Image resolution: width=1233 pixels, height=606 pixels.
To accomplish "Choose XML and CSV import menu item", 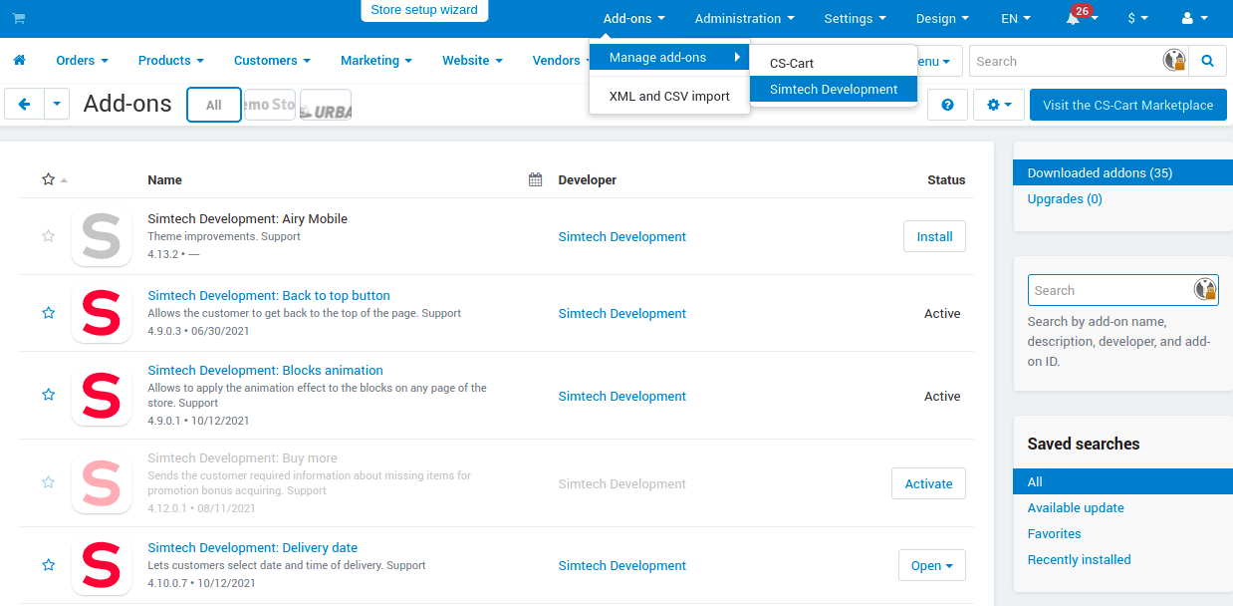I will tap(669, 97).
